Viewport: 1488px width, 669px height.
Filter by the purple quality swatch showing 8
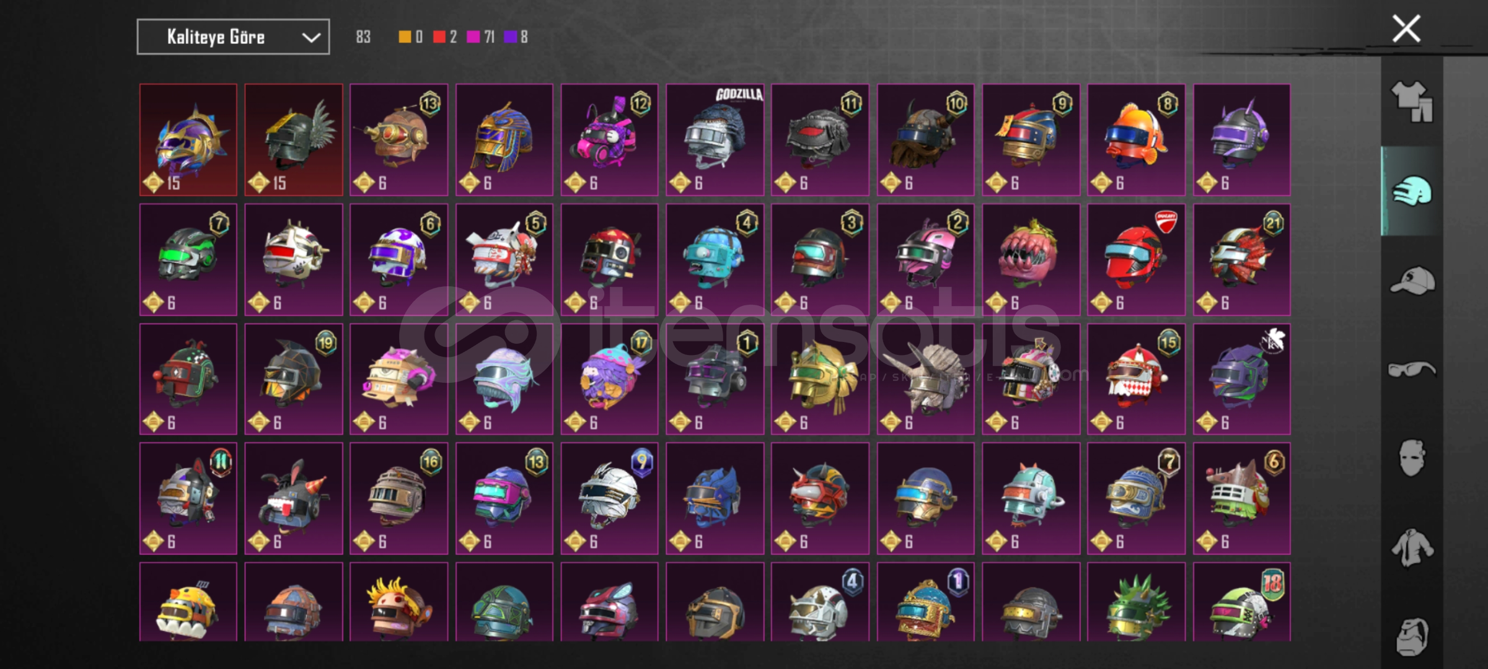point(510,37)
